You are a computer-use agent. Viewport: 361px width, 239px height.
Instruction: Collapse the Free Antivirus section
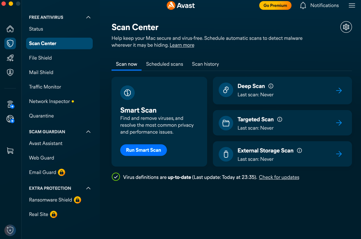88,17
